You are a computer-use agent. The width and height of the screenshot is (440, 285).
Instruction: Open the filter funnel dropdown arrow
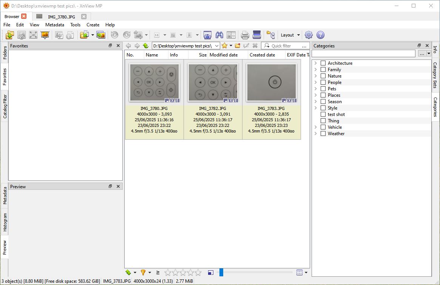pyautogui.click(x=150, y=273)
